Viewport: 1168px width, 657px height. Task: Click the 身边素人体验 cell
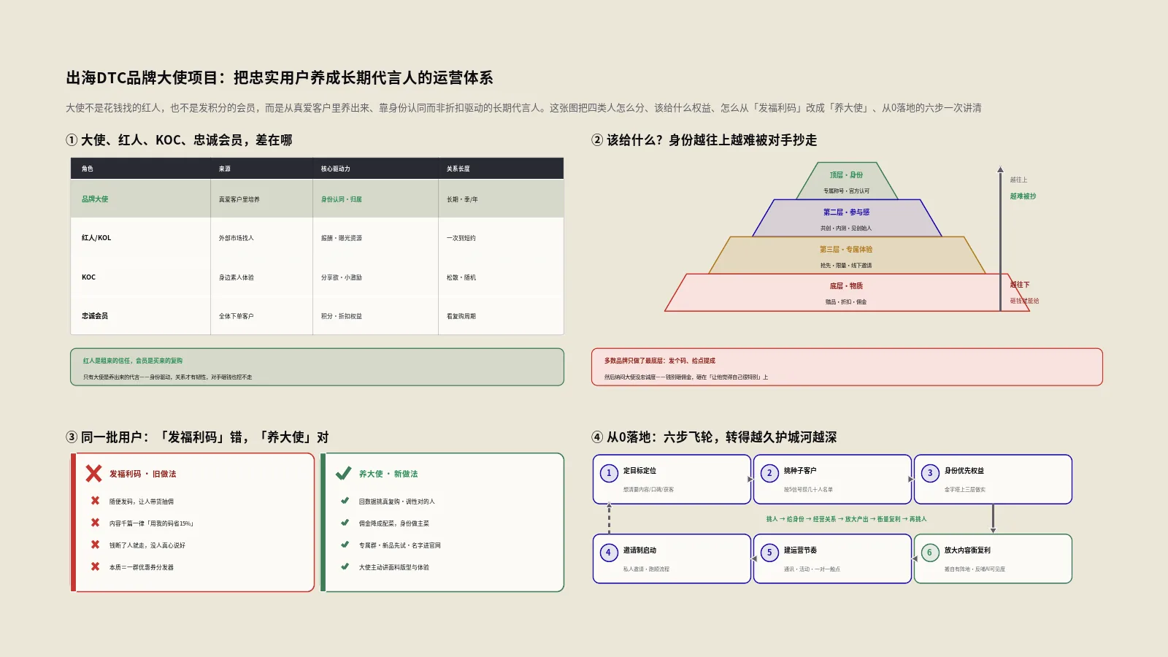262,277
